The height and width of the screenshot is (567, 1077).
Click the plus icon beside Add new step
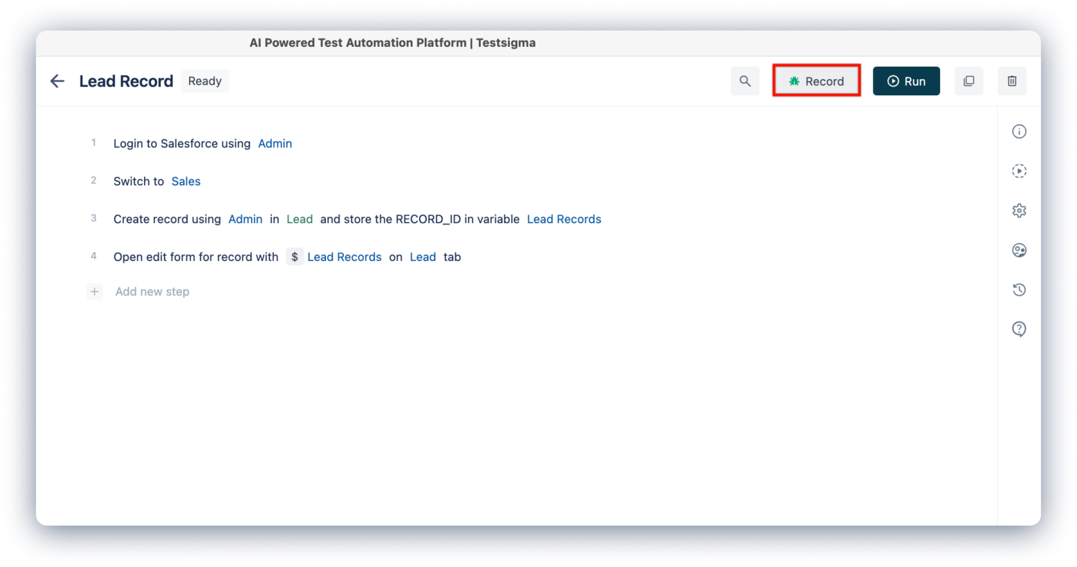(95, 292)
